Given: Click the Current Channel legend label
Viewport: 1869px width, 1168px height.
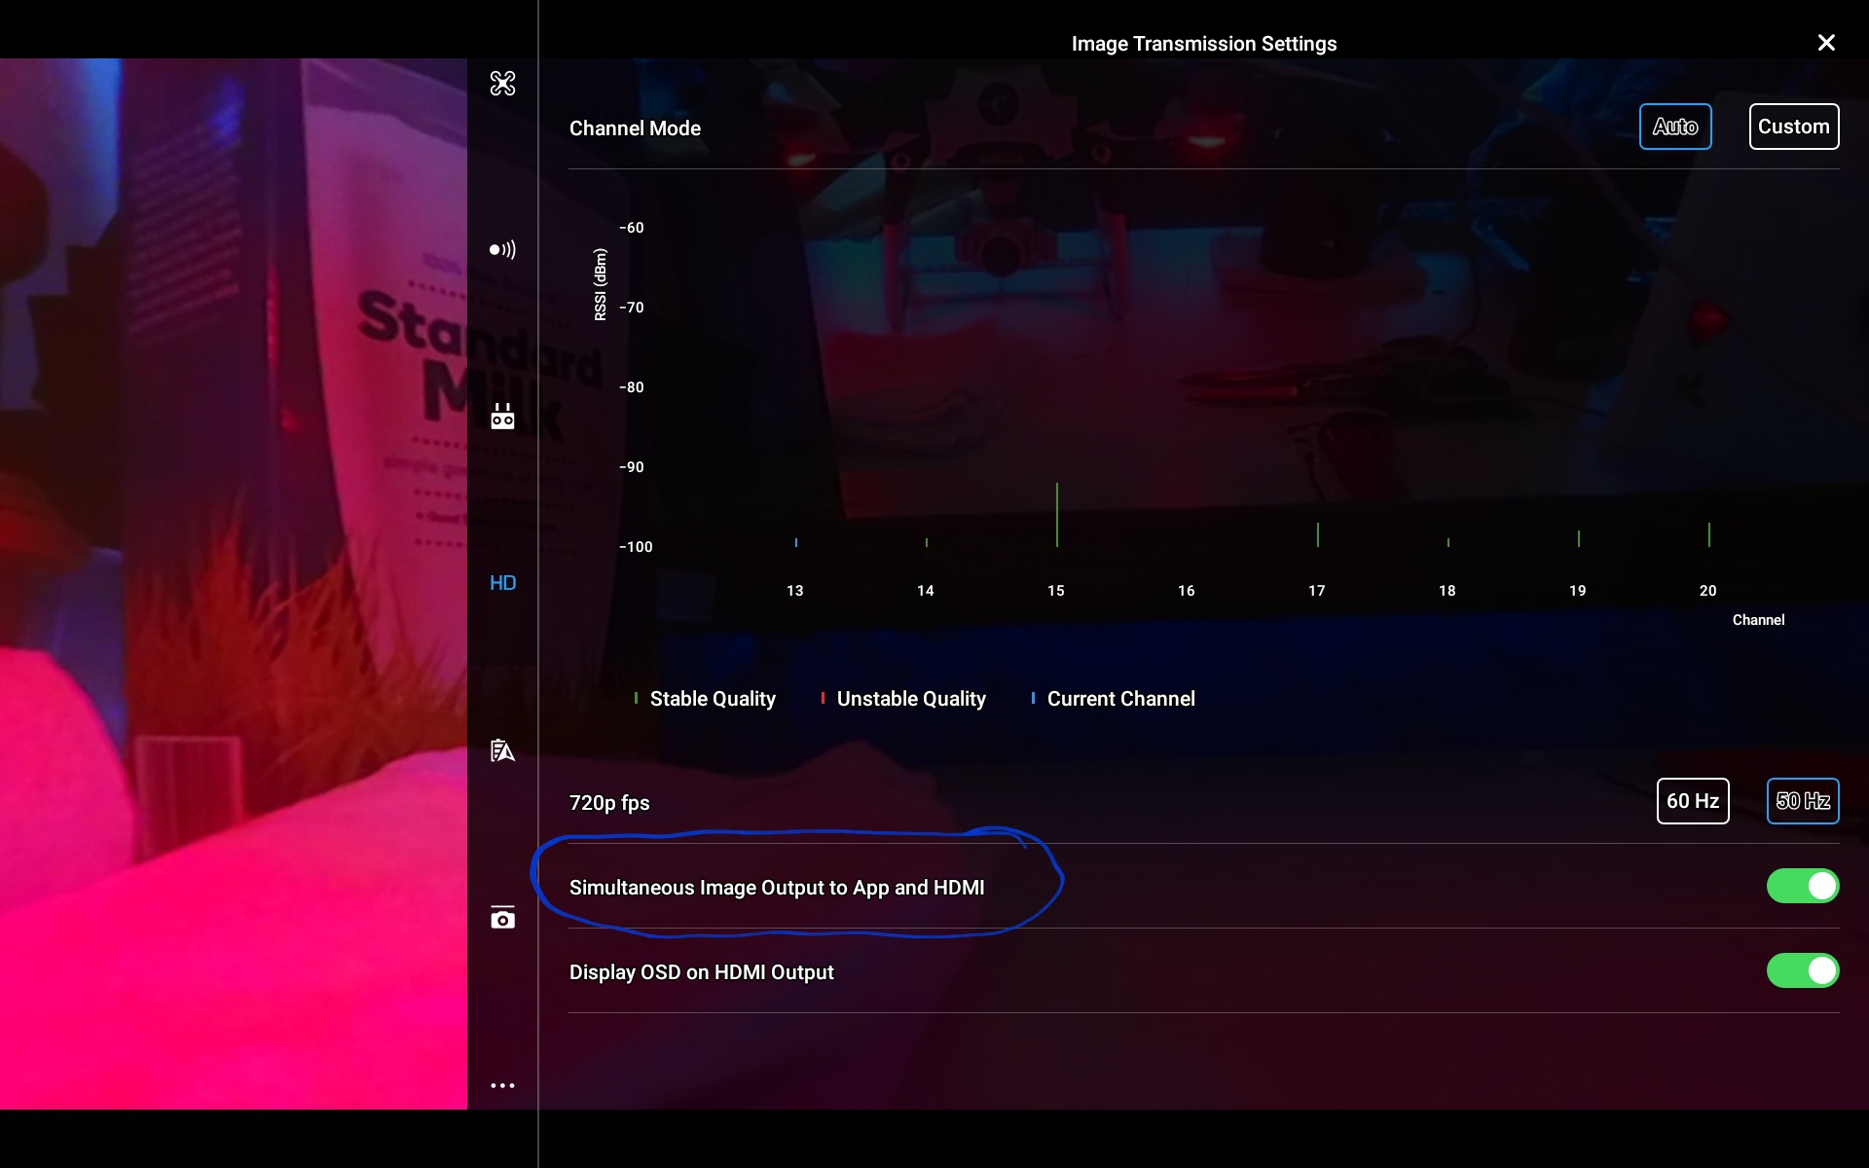Looking at the screenshot, I should (1121, 699).
